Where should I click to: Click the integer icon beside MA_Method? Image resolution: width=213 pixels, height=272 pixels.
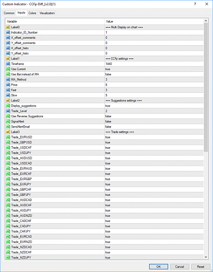[x=8, y=80]
